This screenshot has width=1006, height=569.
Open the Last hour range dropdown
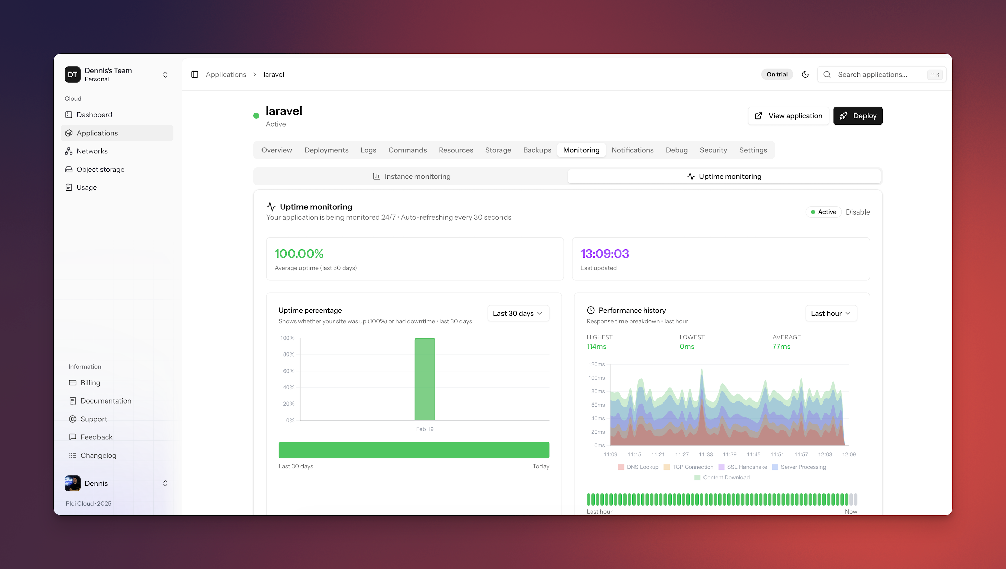click(831, 314)
